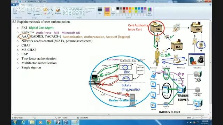
Task: Choose the Down arrow shape
Action: (x=64, y=14)
